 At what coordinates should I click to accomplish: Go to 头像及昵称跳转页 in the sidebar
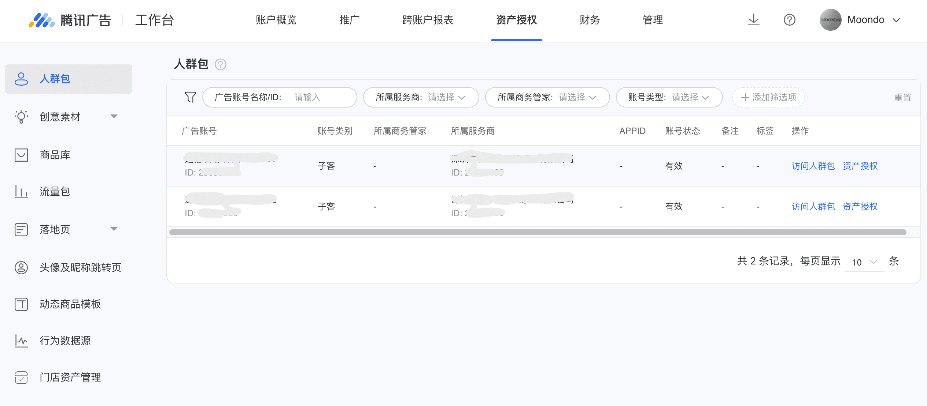click(x=80, y=268)
